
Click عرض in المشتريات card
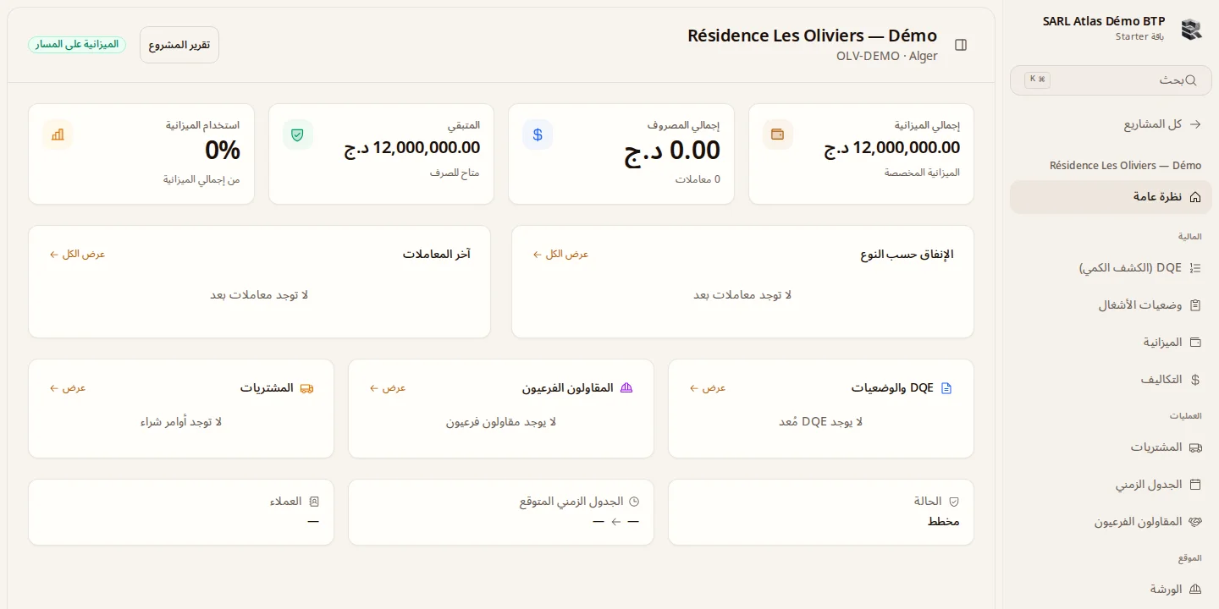(x=68, y=388)
